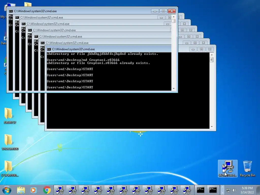Click the frontmost cmd window's scroll-up arrow
Image resolution: width=260 pixels, height=195 pixels.
174,17
